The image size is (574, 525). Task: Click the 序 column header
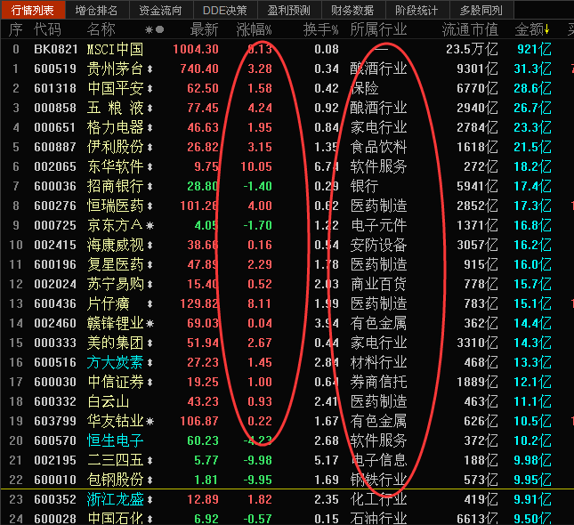[16, 29]
